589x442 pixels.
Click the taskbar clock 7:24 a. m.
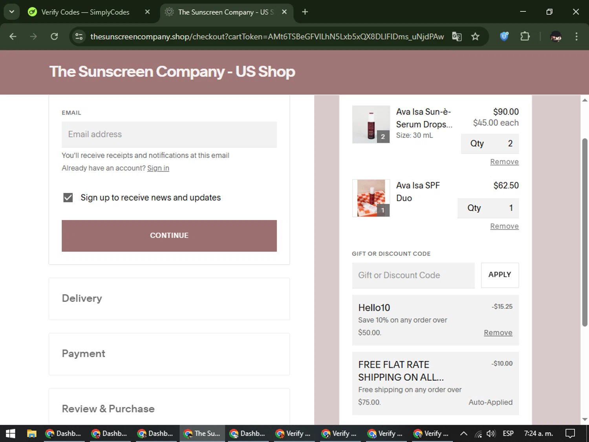coord(538,434)
